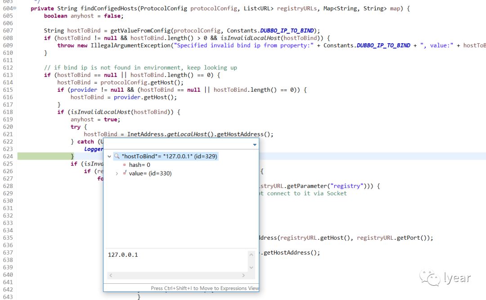Click line number 635 in the ruler

[8, 238]
